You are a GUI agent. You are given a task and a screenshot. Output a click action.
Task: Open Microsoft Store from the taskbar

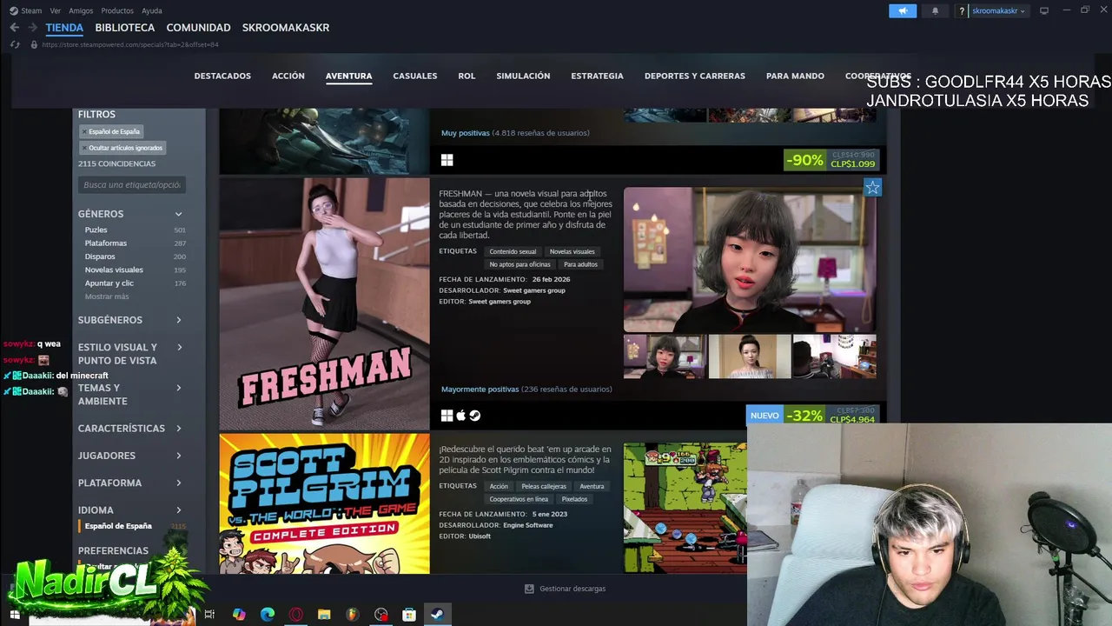409,615
